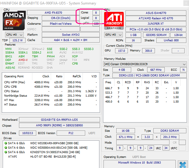Image resolution: width=189 pixels, height=168 pixels.
Task: Click the XOP feature label
Action: click(x=75, y=56)
